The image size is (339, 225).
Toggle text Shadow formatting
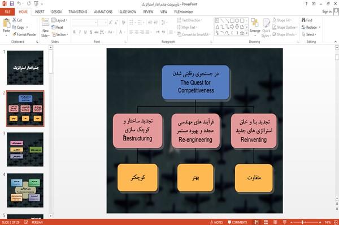click(91, 32)
